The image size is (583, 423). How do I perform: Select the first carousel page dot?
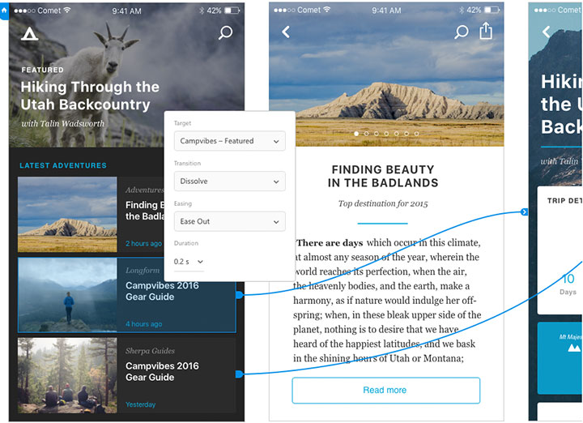click(x=356, y=133)
